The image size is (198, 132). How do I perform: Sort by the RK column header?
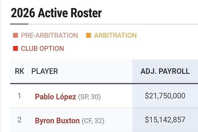coord(19,71)
